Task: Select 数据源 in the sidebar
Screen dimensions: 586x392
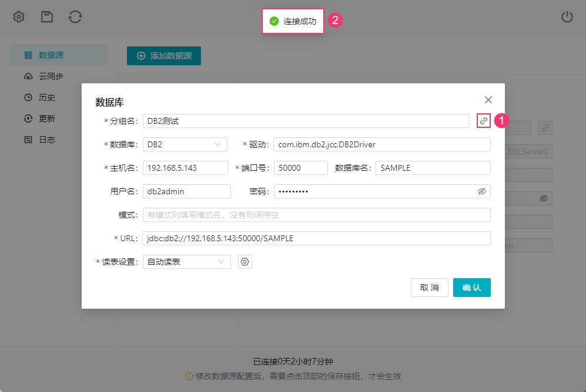Action: 58,55
